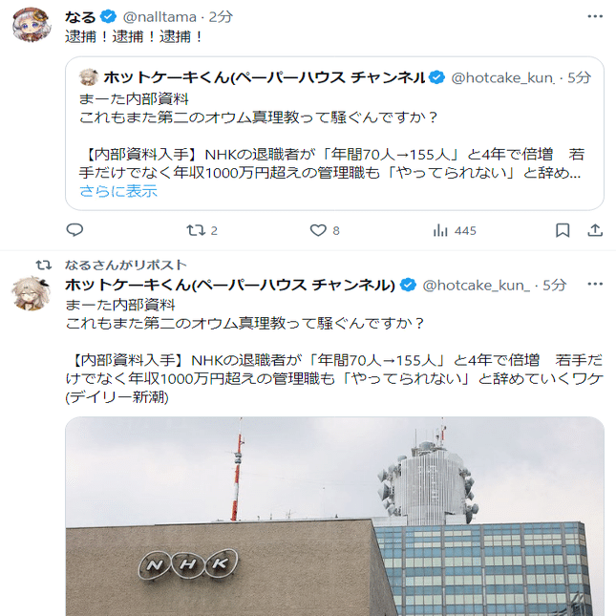This screenshot has width=616, height=616.
Task: Open なる display name link
Action: [x=80, y=17]
